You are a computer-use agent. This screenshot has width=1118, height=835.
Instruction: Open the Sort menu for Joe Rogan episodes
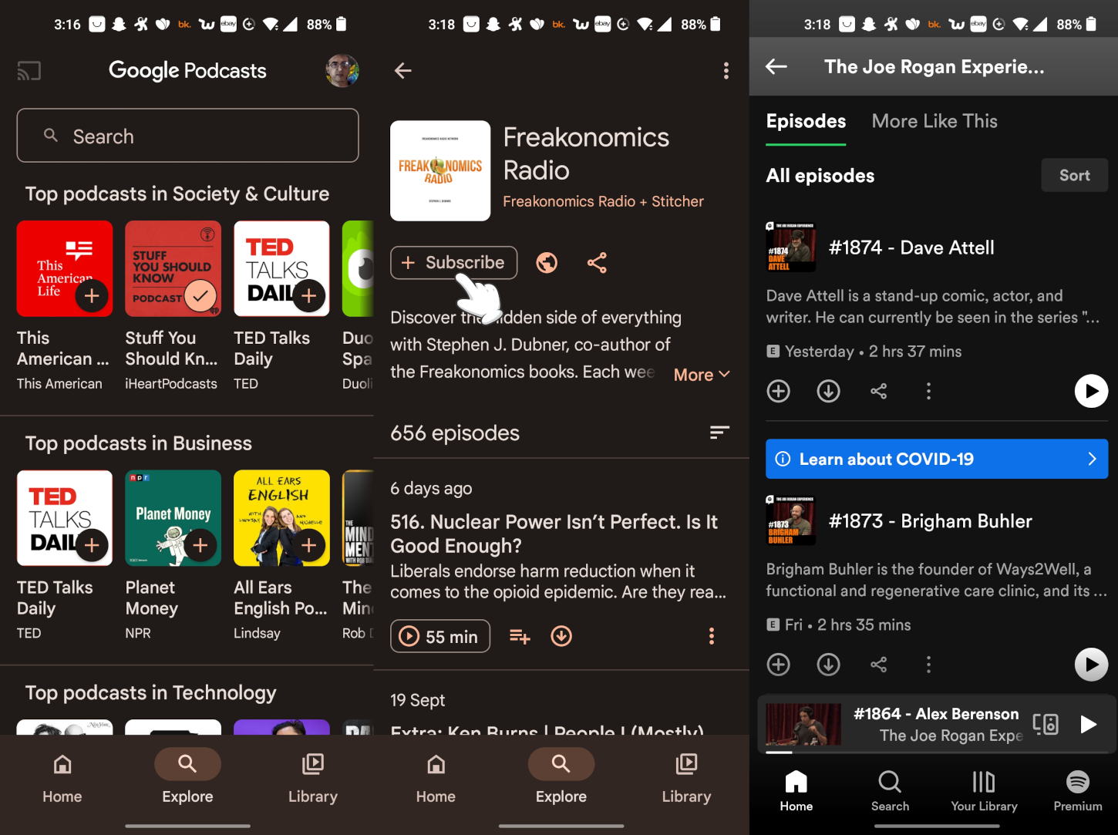click(1074, 175)
